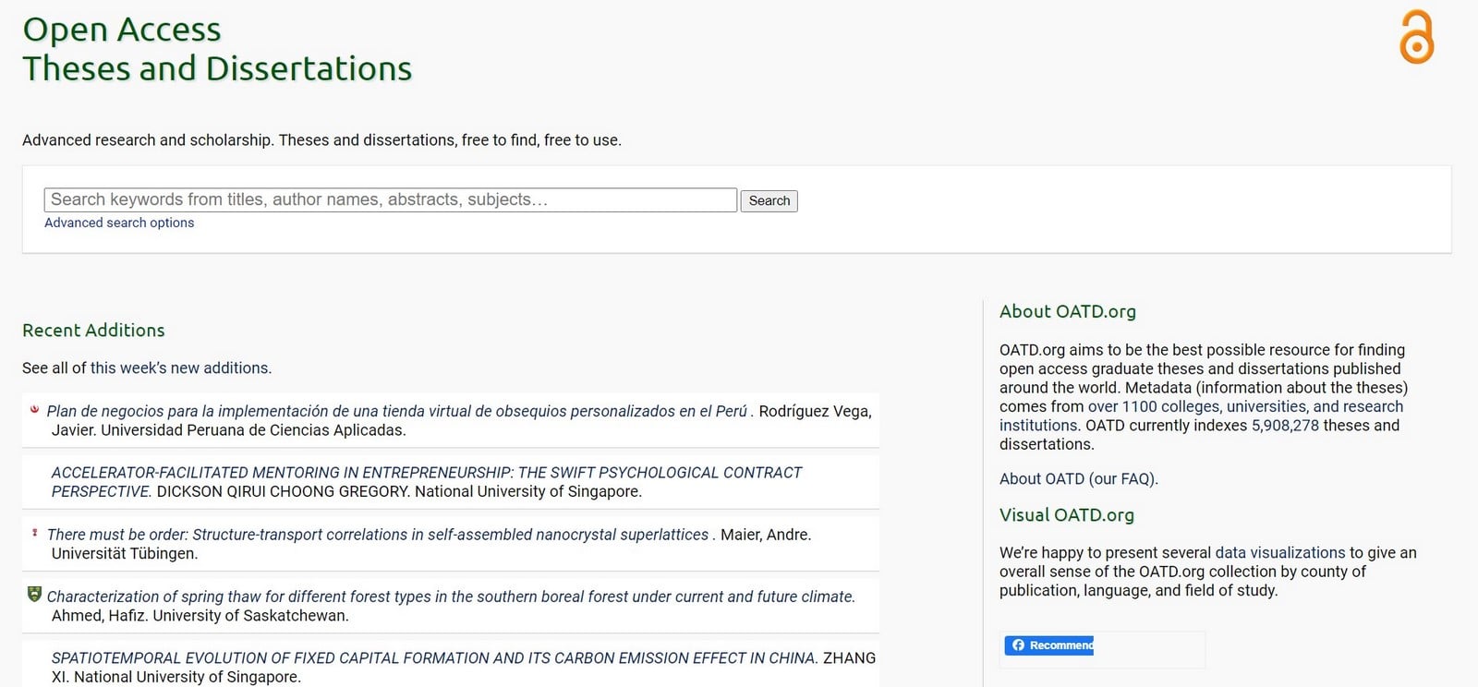Open the spring thaw forest types thesis
This screenshot has width=1478, height=687.
(x=451, y=597)
